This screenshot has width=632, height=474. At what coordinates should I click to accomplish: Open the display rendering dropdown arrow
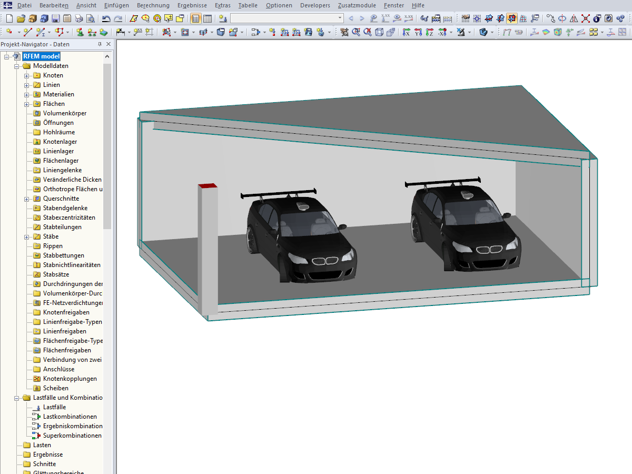click(x=491, y=32)
